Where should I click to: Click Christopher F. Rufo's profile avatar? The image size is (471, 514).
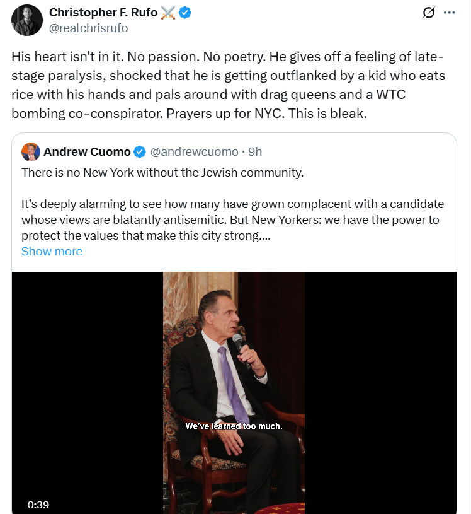click(x=26, y=21)
